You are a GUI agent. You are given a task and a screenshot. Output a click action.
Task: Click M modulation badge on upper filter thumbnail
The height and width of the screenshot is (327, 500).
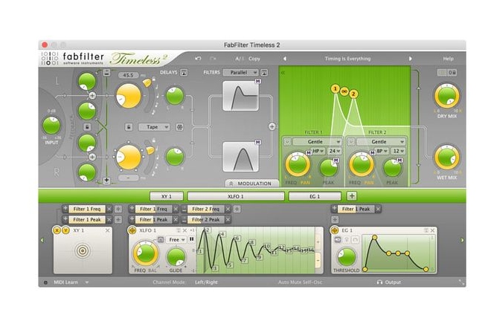[257, 81]
